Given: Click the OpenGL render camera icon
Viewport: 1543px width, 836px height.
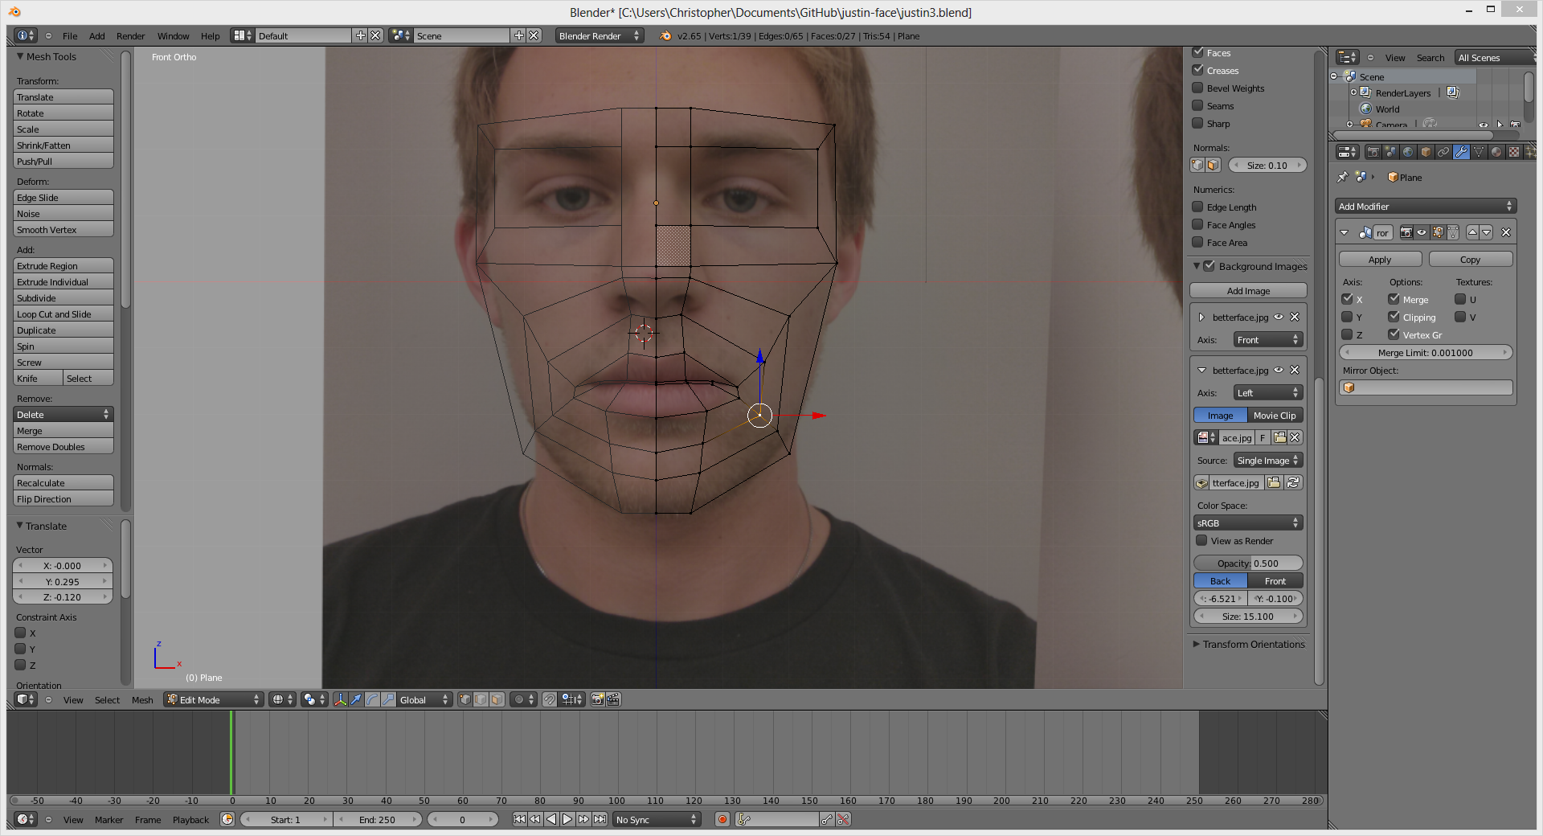Looking at the screenshot, I should pyautogui.click(x=597, y=699).
